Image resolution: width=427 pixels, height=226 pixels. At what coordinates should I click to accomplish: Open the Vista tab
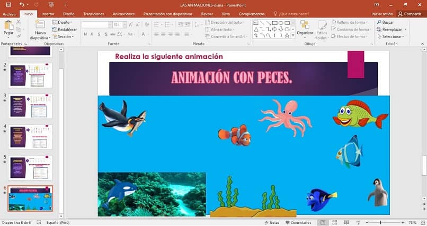[226, 14]
